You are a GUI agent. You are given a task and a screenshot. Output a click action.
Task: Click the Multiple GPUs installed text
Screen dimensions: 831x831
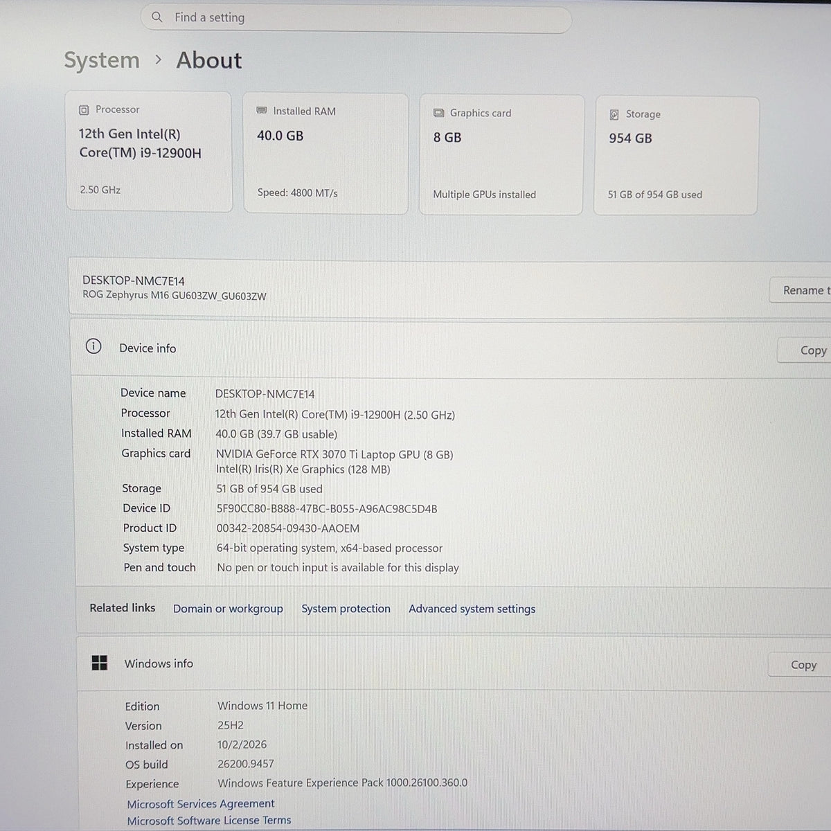485,195
